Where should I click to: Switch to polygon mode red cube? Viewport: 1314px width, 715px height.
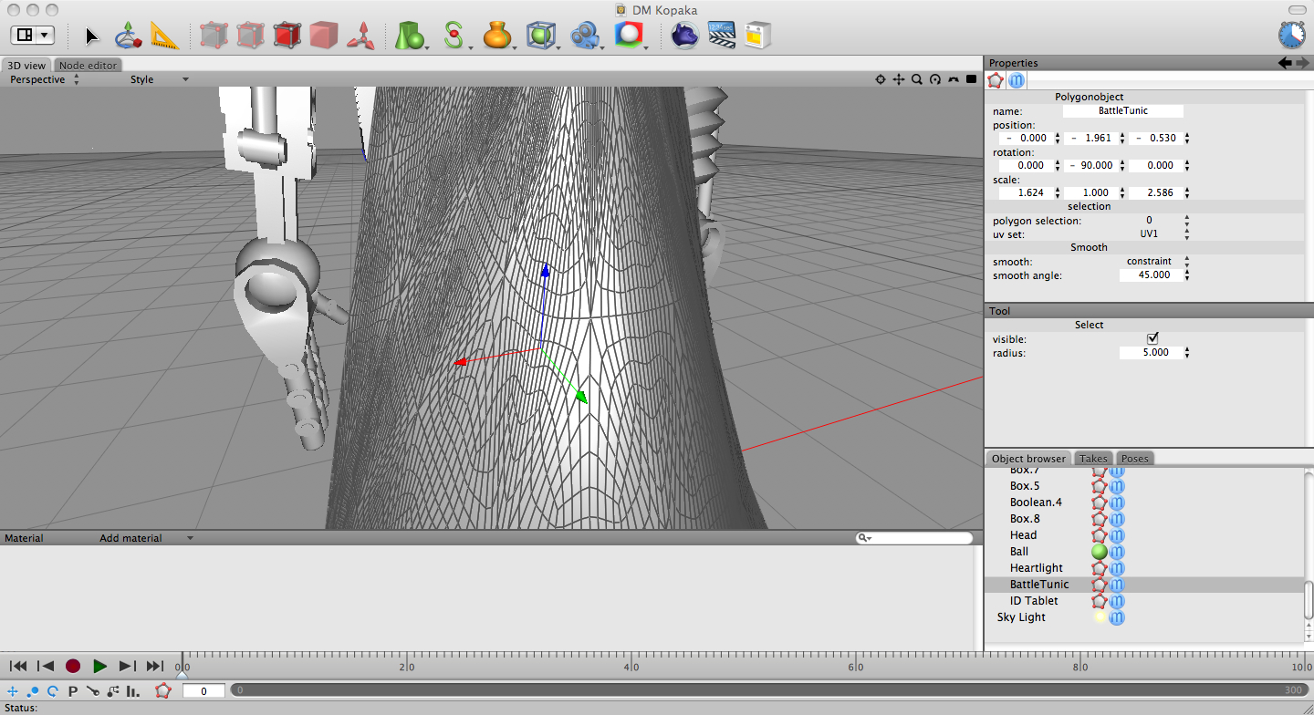(287, 36)
